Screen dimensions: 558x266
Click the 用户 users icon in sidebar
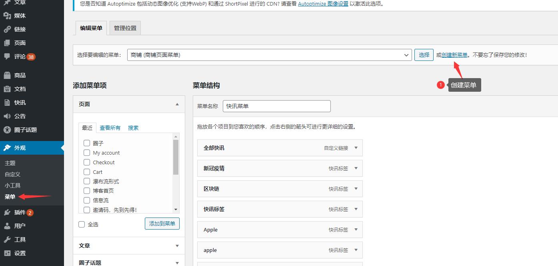pyautogui.click(x=7, y=226)
